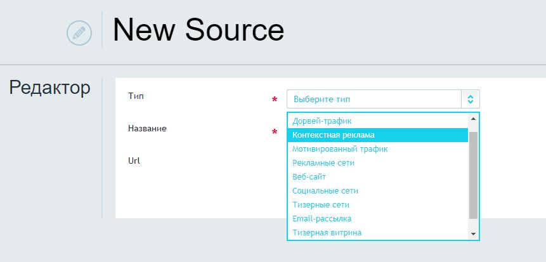The height and width of the screenshot is (262, 546).
Task: Choose Email-рассылка option
Action: point(322,218)
